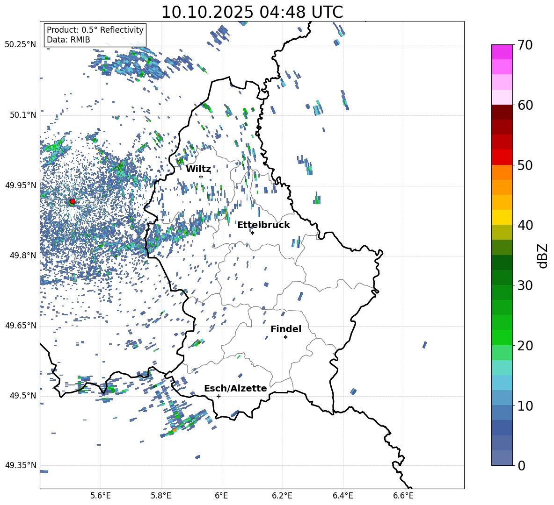Click the 6.2°E longitude tick label
Screen dimensions: 554x505
[282, 495]
